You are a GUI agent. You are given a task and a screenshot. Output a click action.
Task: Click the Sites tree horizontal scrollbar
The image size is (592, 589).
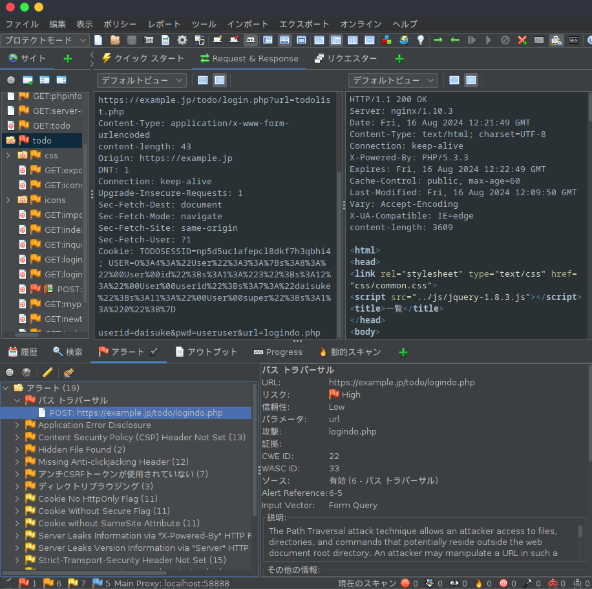[x=26, y=335]
